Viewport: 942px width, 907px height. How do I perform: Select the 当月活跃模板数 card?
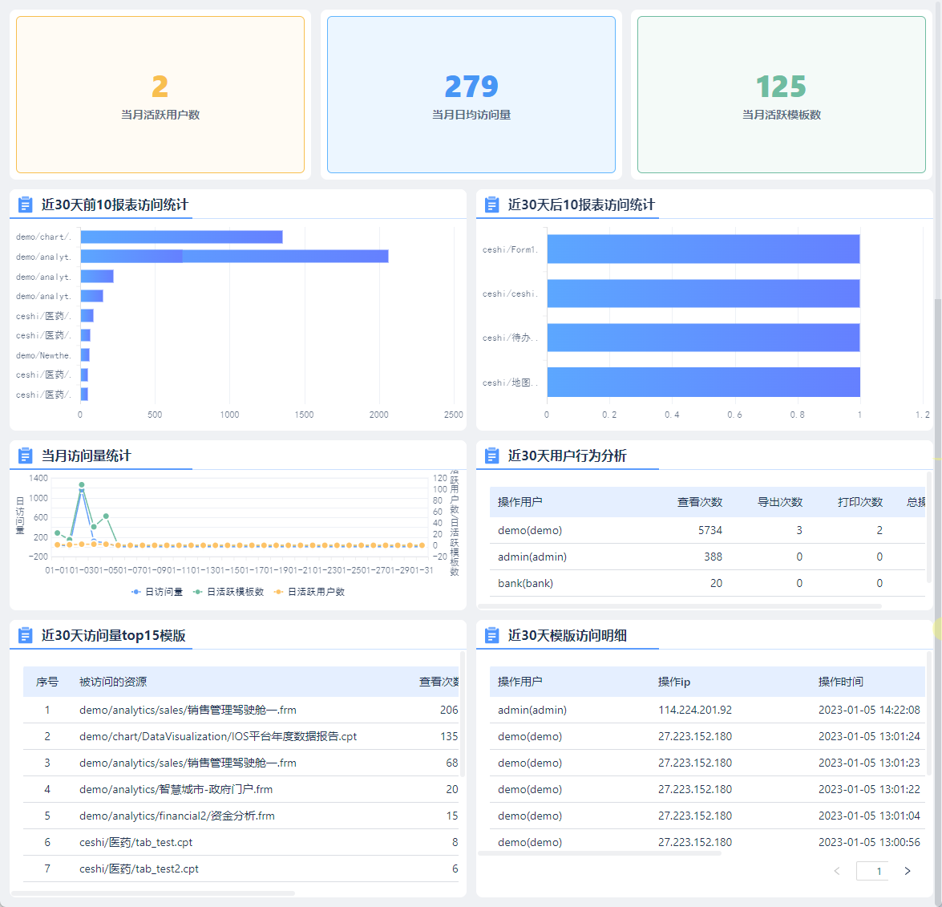782,95
